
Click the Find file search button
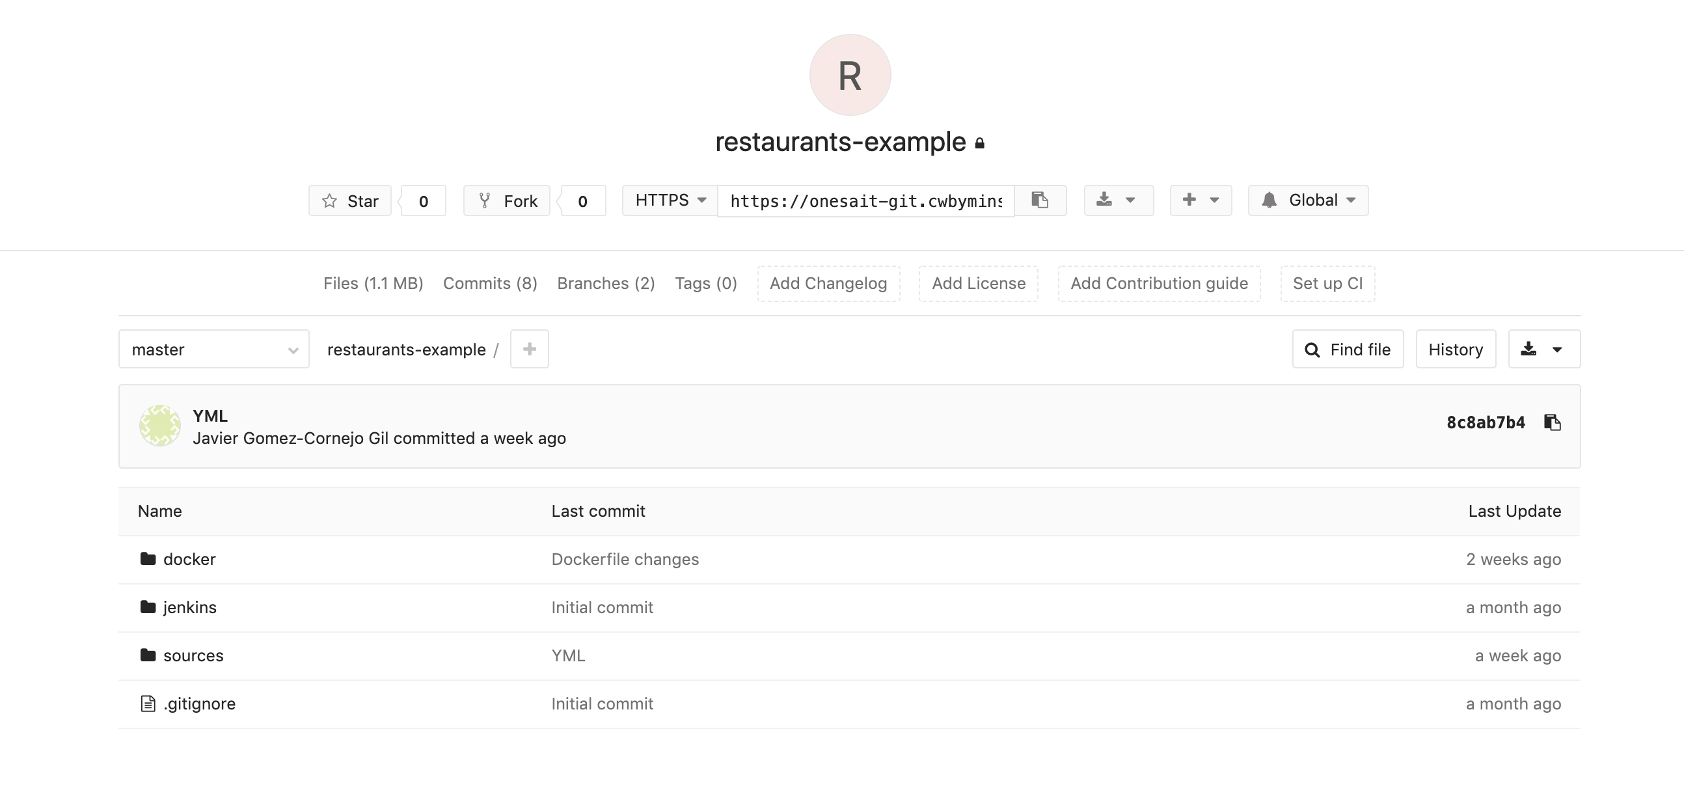pos(1348,350)
